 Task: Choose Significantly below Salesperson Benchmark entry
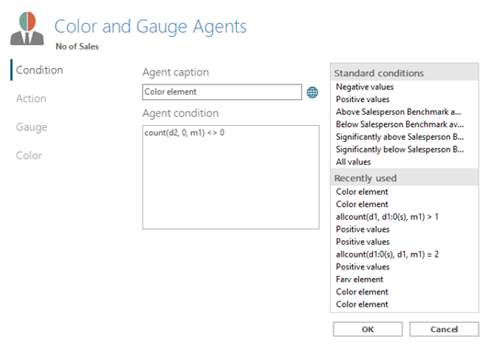(400, 149)
